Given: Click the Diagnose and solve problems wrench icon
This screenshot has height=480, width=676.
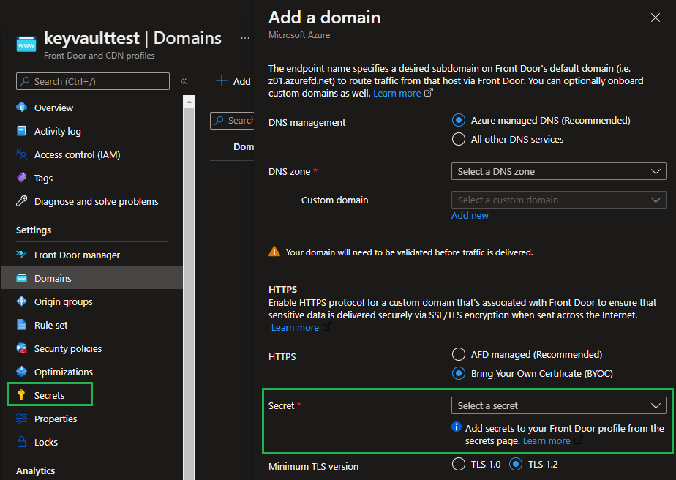Looking at the screenshot, I should (21, 201).
